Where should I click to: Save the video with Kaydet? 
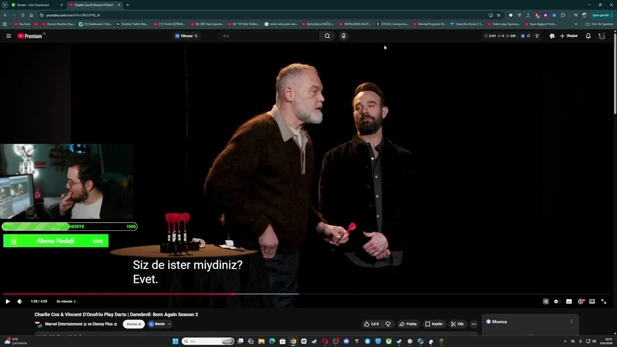[434, 324]
